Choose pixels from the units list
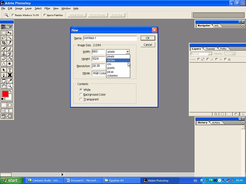 pyautogui.click(x=118, y=56)
